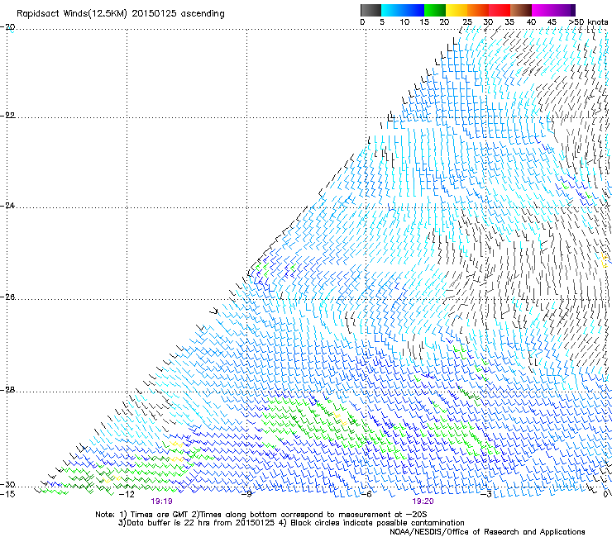This screenshot has height=537, width=612.
Task: Click the -30 latitude axis label
Action: [x=7, y=484]
